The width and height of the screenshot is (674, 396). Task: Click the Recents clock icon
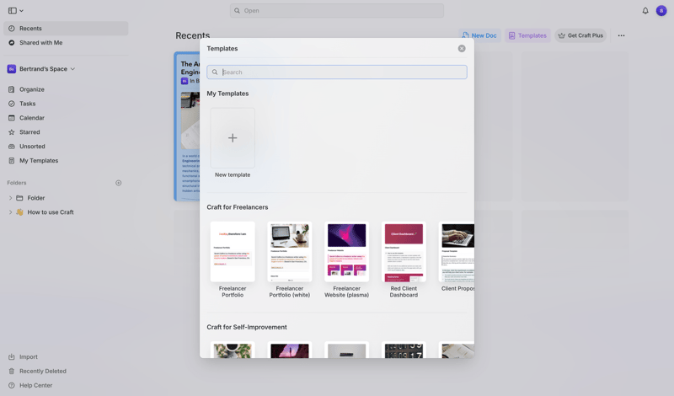click(x=12, y=29)
